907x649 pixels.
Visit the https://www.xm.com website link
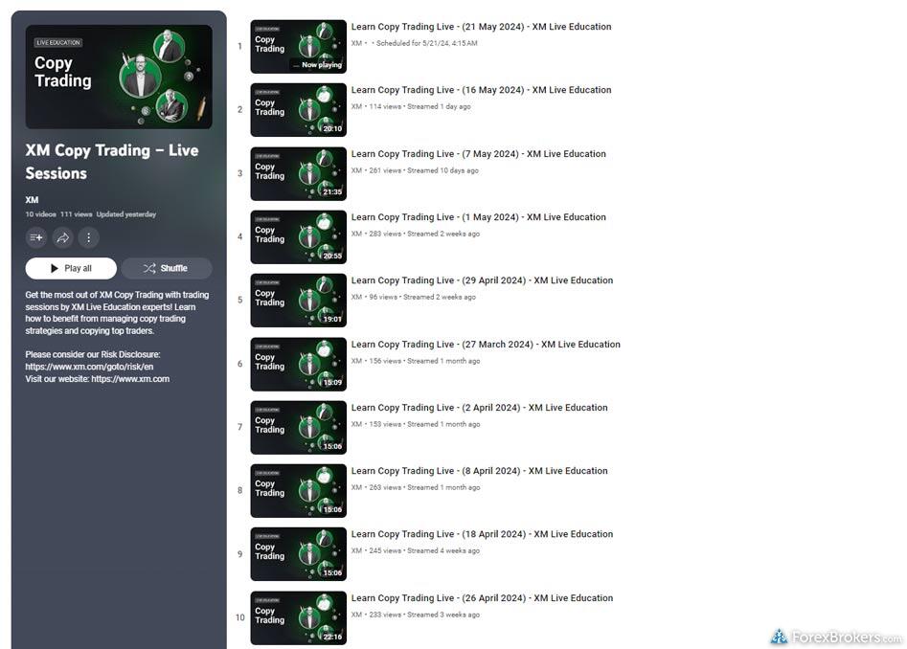point(130,379)
